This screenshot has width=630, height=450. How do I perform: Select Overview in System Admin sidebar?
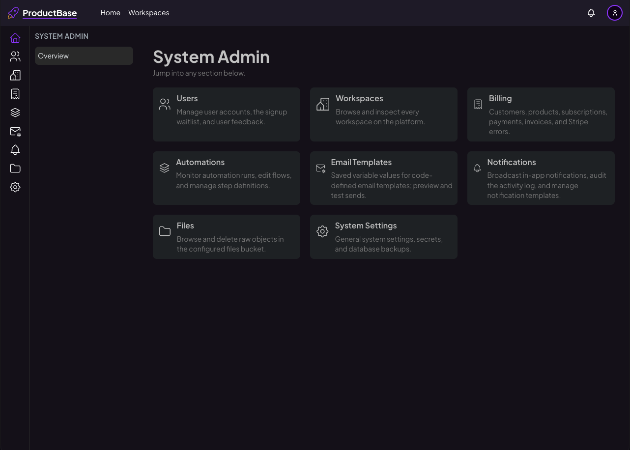pyautogui.click(x=84, y=56)
